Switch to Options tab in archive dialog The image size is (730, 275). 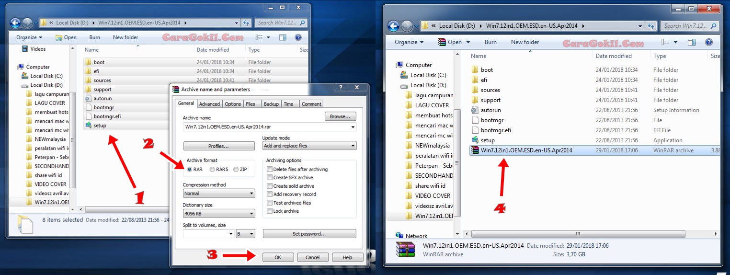pos(233,104)
